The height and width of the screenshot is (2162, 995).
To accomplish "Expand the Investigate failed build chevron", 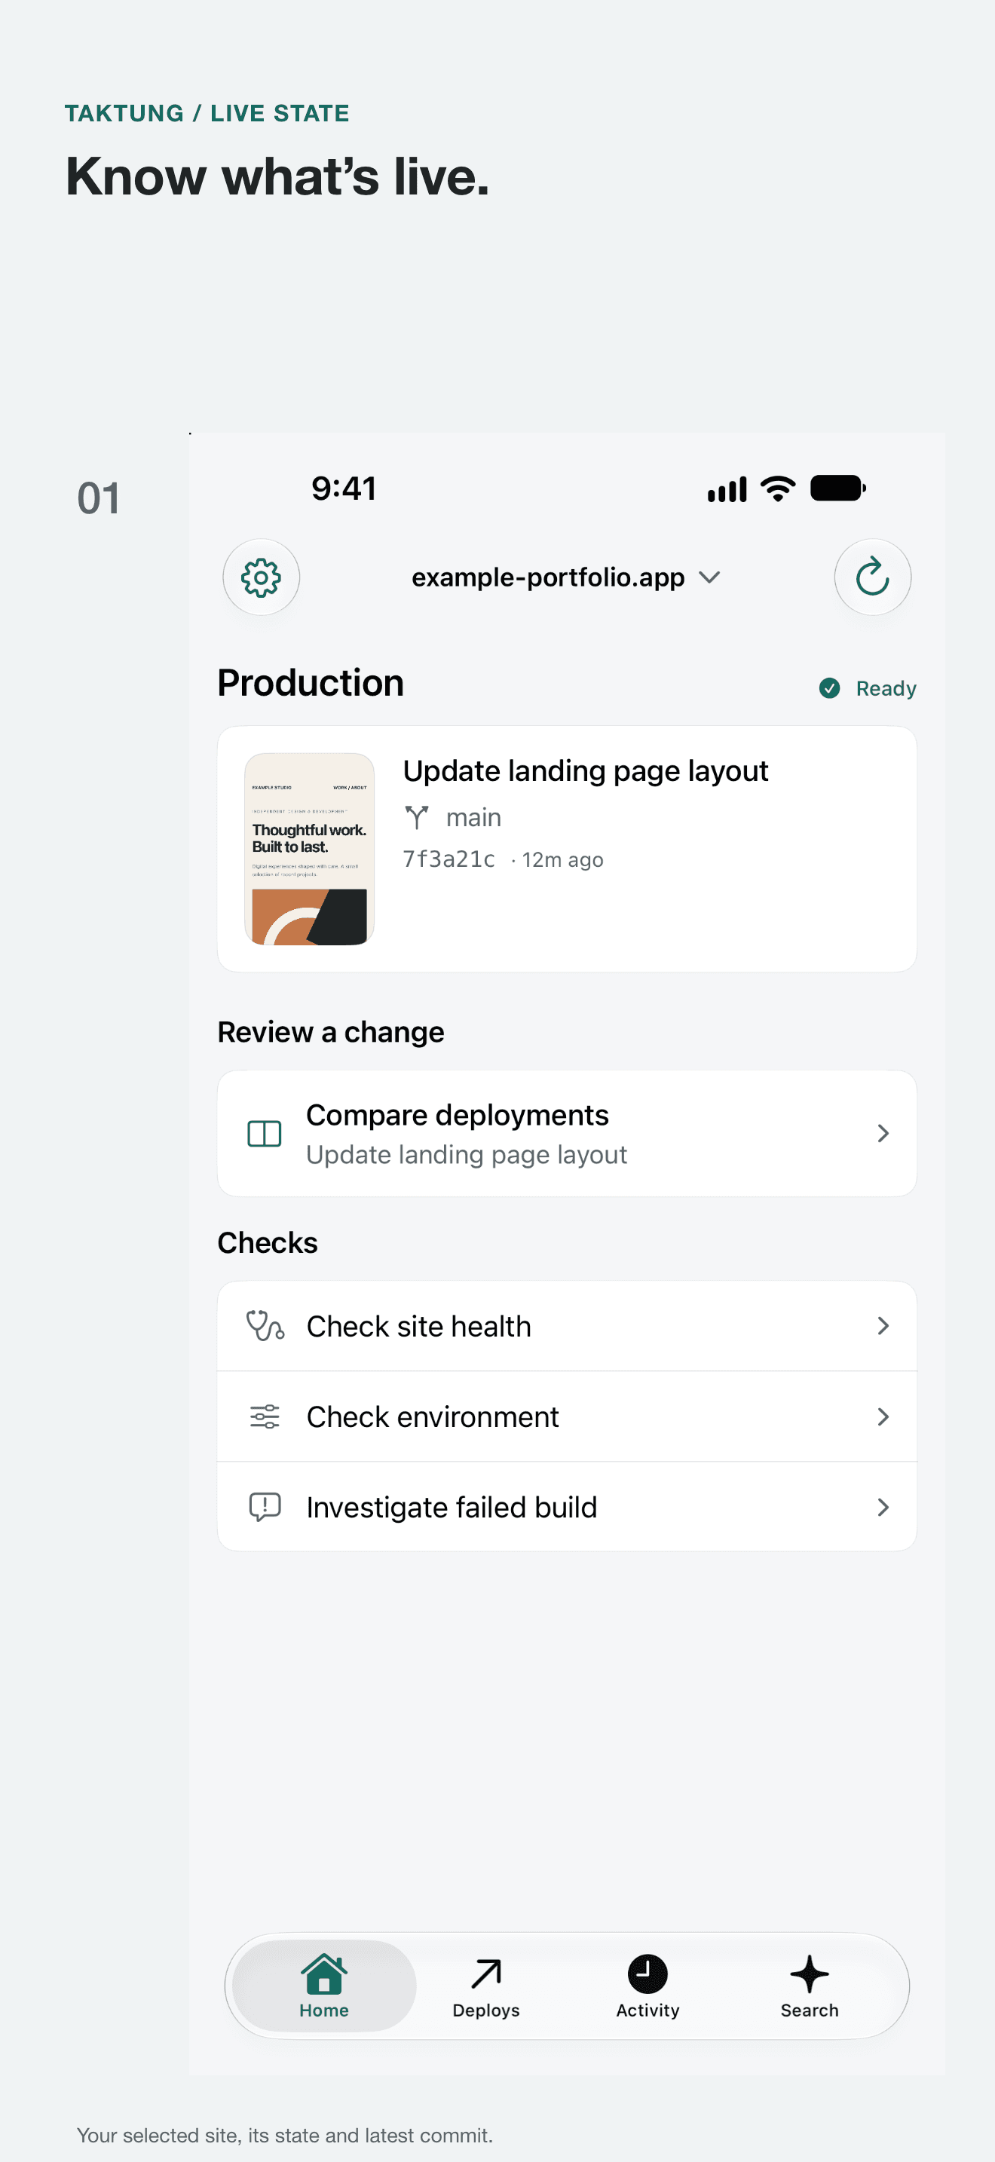I will 883,1508.
